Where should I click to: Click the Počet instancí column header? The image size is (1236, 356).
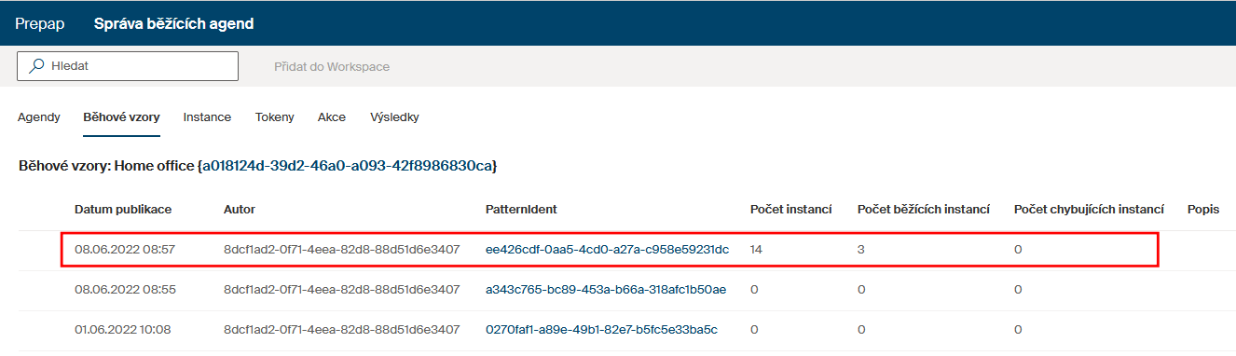pyautogui.click(x=791, y=210)
